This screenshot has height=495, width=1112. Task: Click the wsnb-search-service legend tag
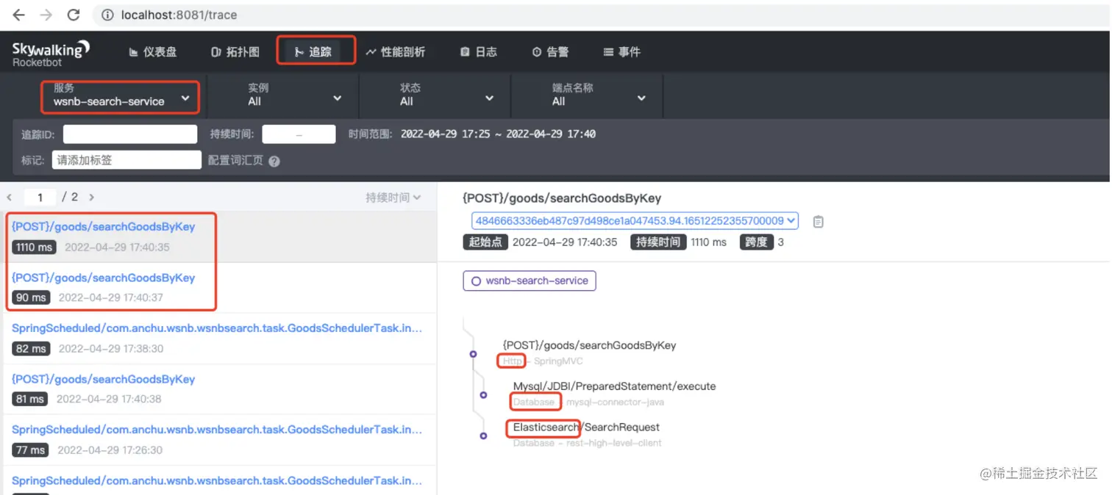(x=530, y=281)
